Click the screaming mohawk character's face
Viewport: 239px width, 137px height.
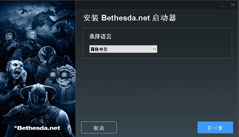pyautogui.click(x=15, y=69)
